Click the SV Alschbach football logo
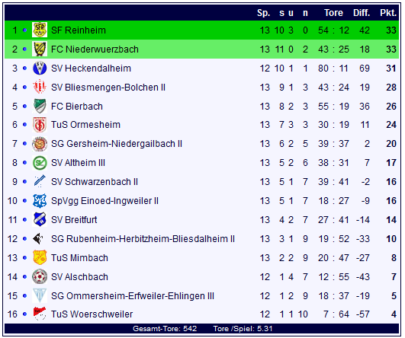The height and width of the screenshot is (338, 405). 40,276
